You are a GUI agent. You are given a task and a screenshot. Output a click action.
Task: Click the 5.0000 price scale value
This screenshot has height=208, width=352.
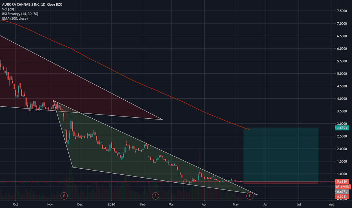click(x=342, y=74)
